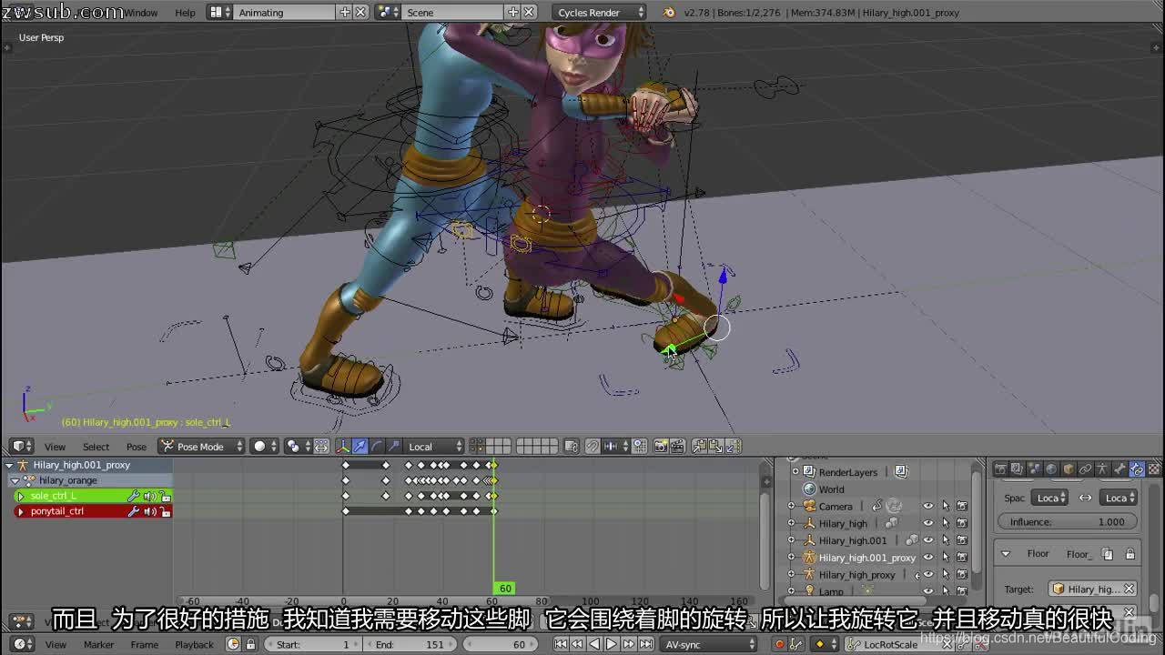
Task: Collapse the hilary_orange action group
Action: 15,480
